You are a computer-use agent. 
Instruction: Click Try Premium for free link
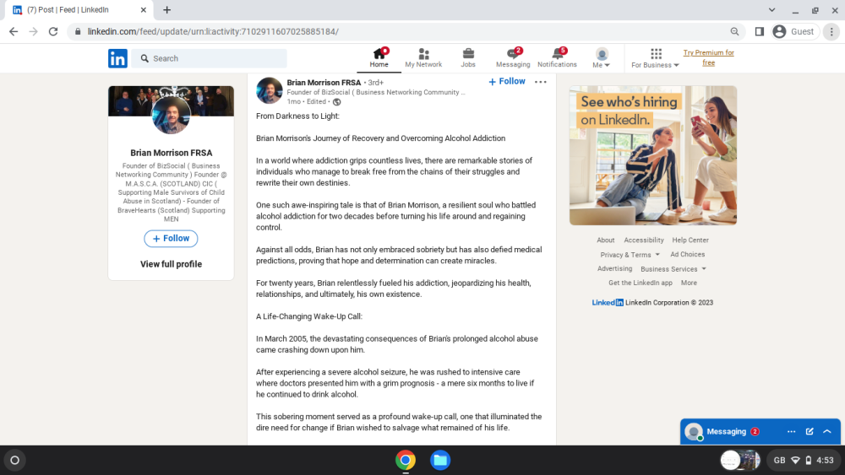[x=709, y=57]
